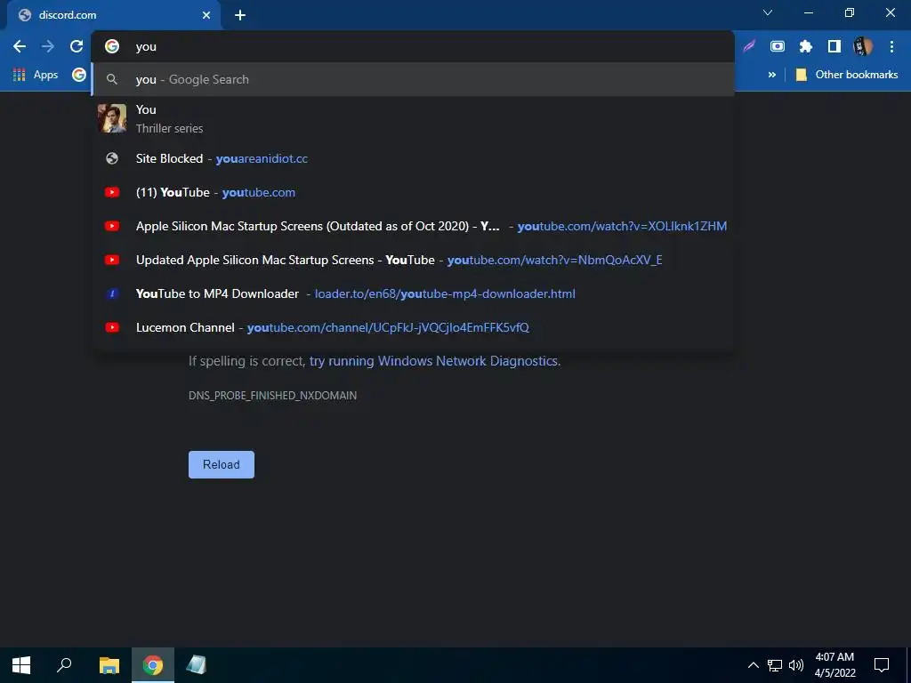
Task: Toggle the browser side panel icon
Action: (834, 46)
